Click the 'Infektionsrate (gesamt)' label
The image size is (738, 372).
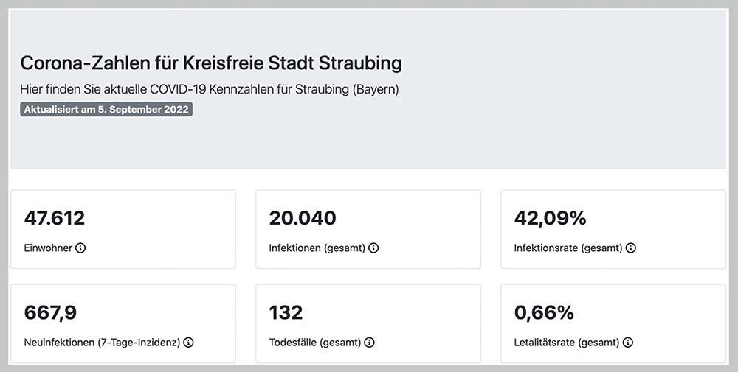click(568, 248)
